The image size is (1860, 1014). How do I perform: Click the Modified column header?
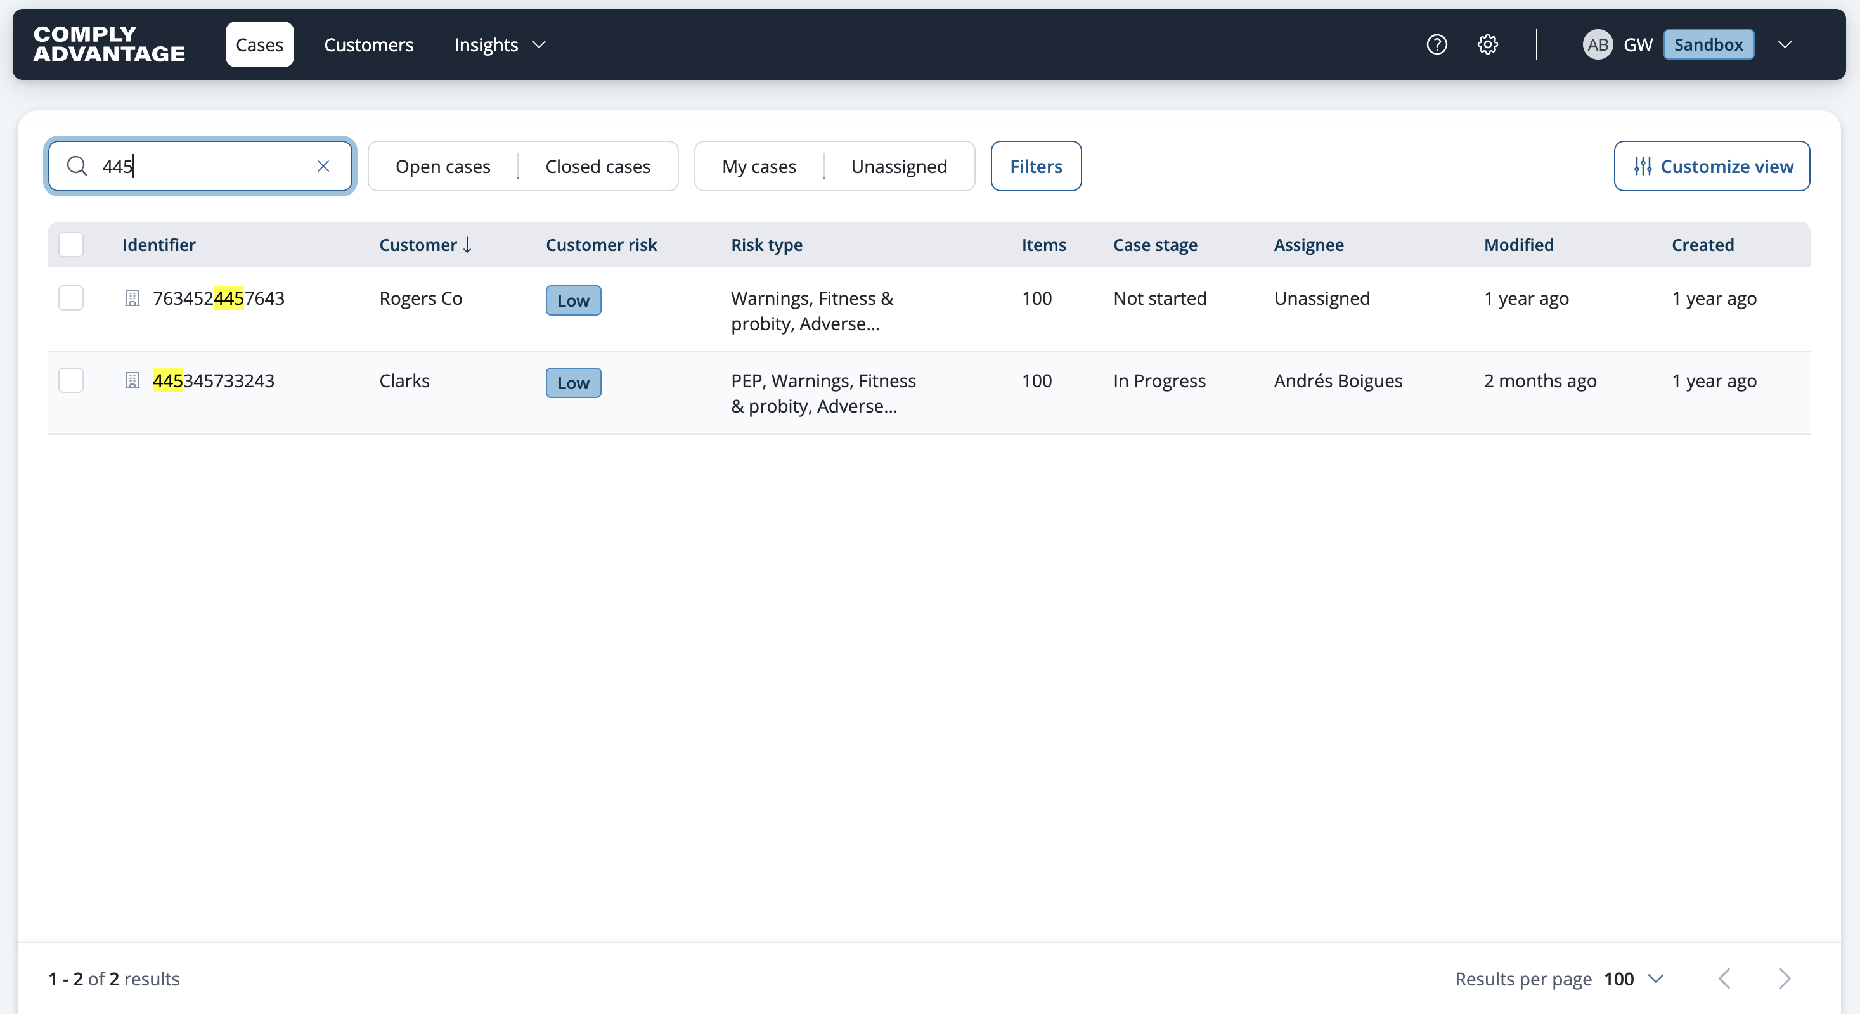tap(1519, 245)
